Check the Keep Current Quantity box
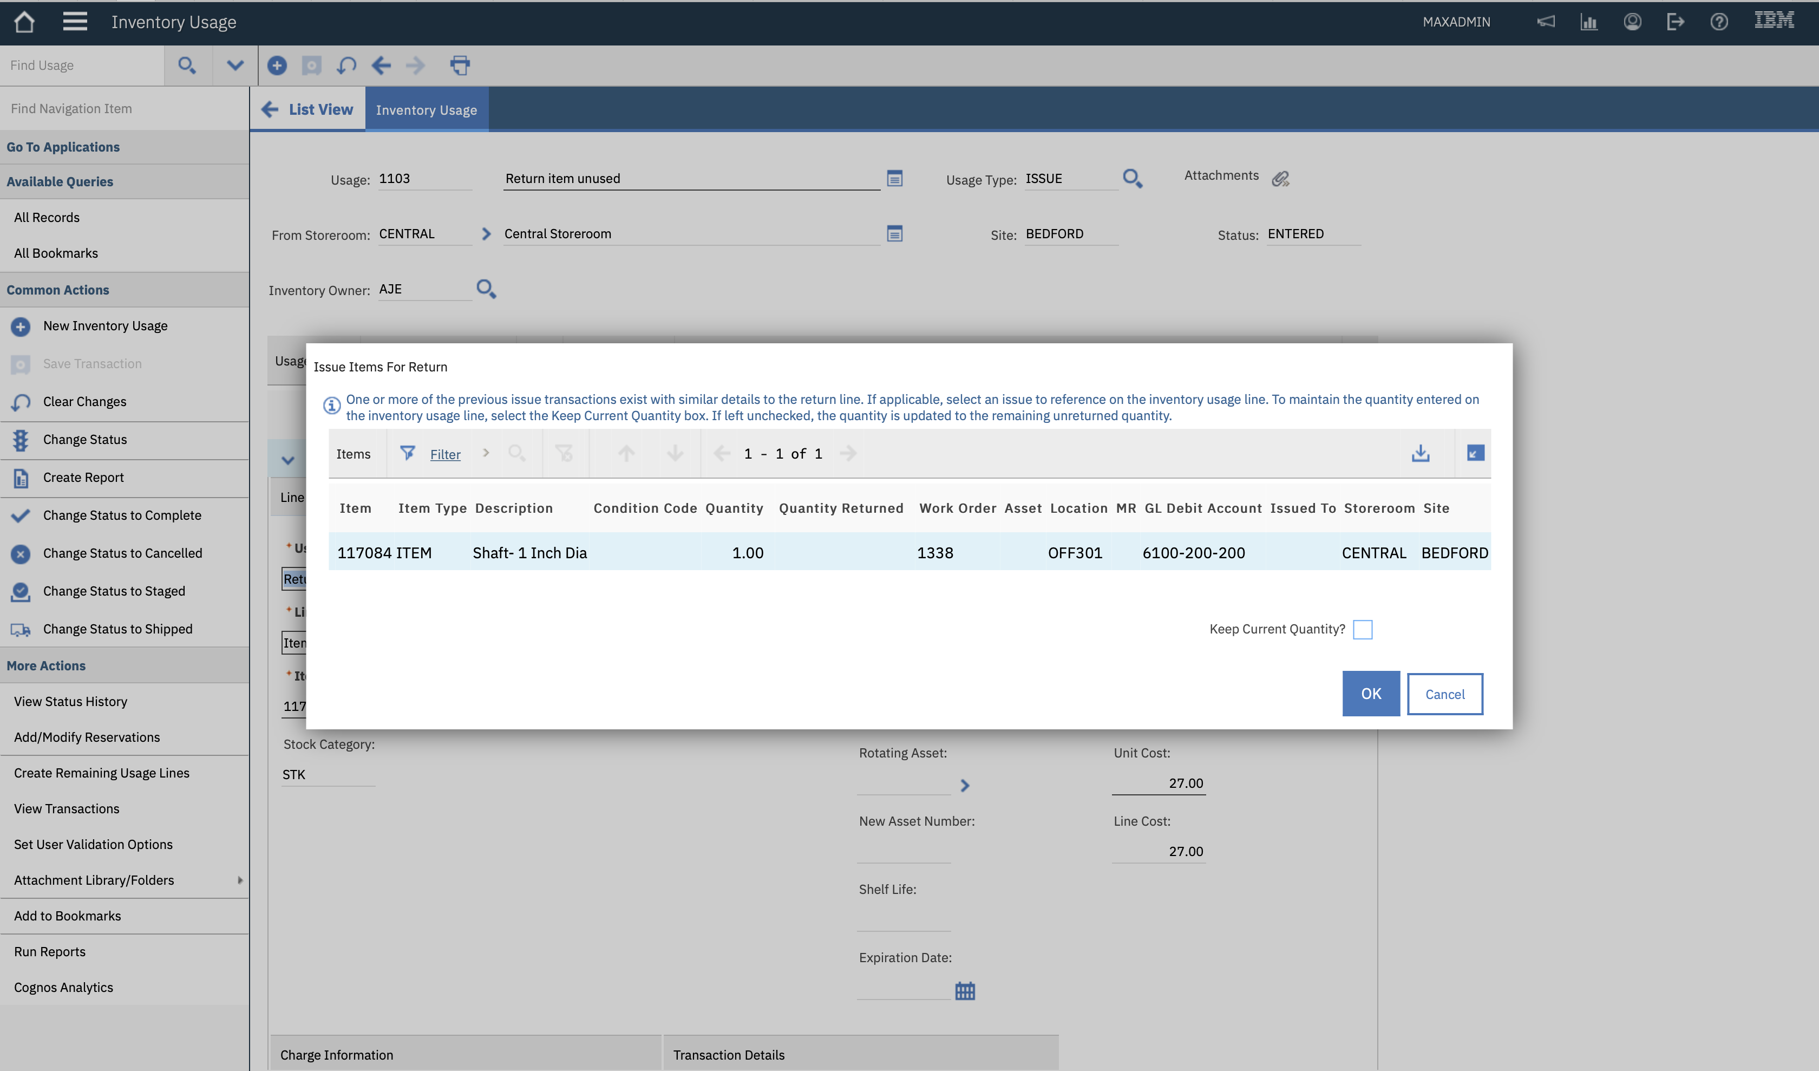This screenshot has height=1071, width=1819. [1362, 629]
